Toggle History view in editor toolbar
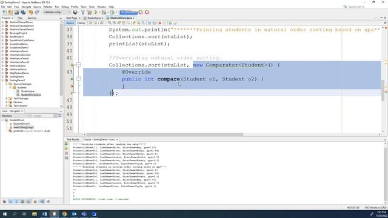The image size is (388, 218). point(81,23)
